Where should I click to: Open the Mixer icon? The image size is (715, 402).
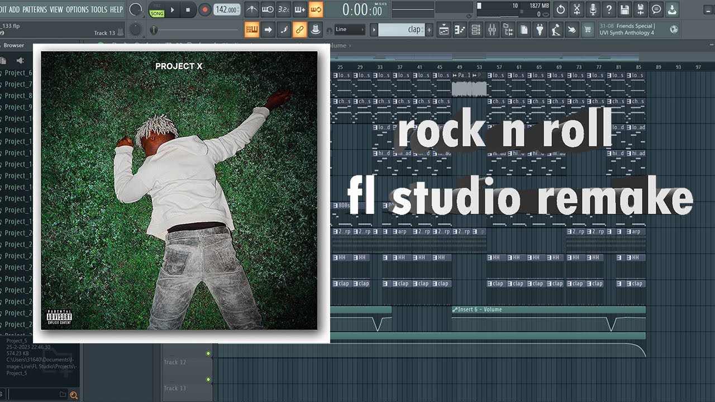[492, 30]
